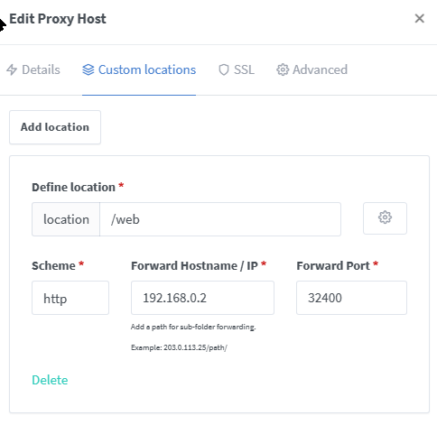Click the Forward Hostname field with 192.168.0.2

pyautogui.click(x=202, y=298)
